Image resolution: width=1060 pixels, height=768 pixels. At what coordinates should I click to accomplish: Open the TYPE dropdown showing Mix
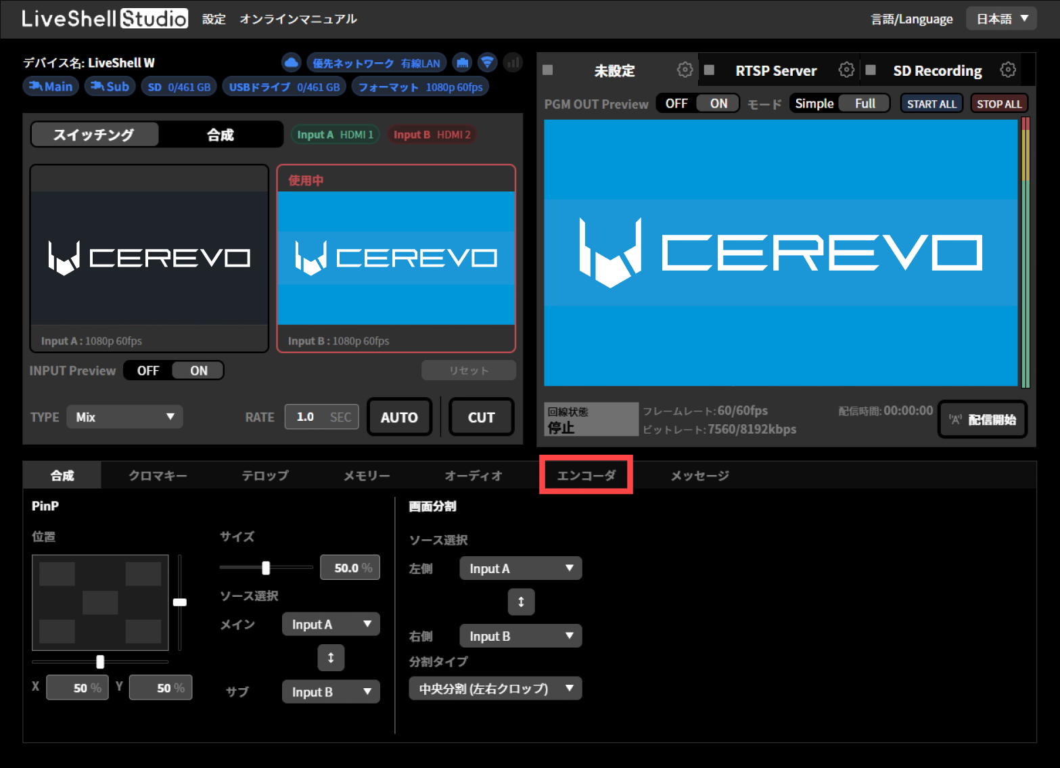click(x=124, y=417)
